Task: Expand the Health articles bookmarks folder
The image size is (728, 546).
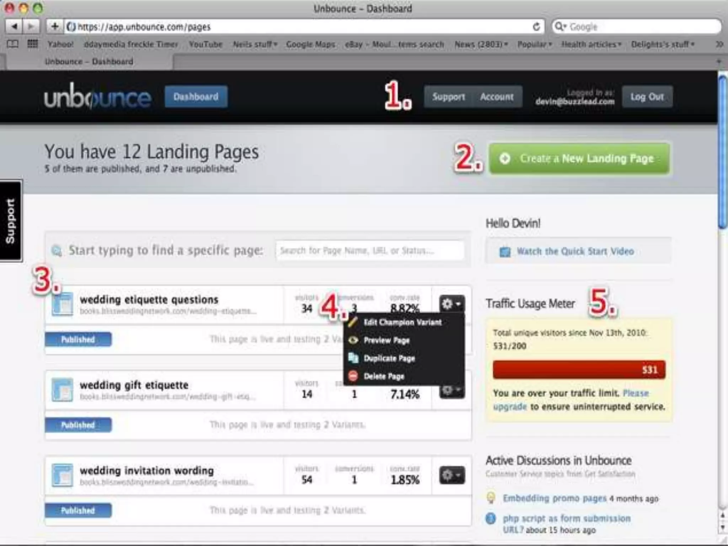Action: coord(591,44)
